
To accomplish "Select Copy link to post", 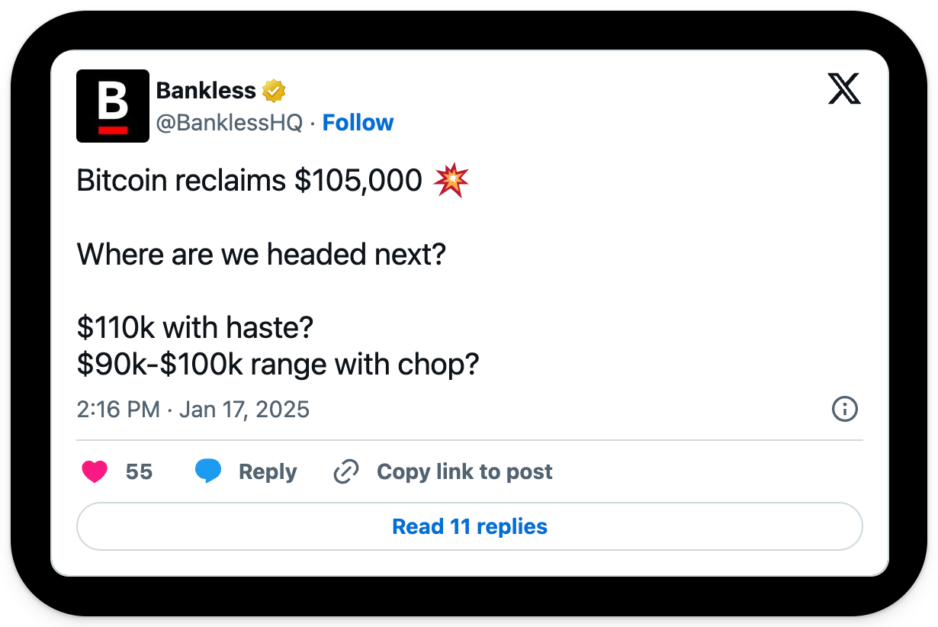I will point(464,472).
